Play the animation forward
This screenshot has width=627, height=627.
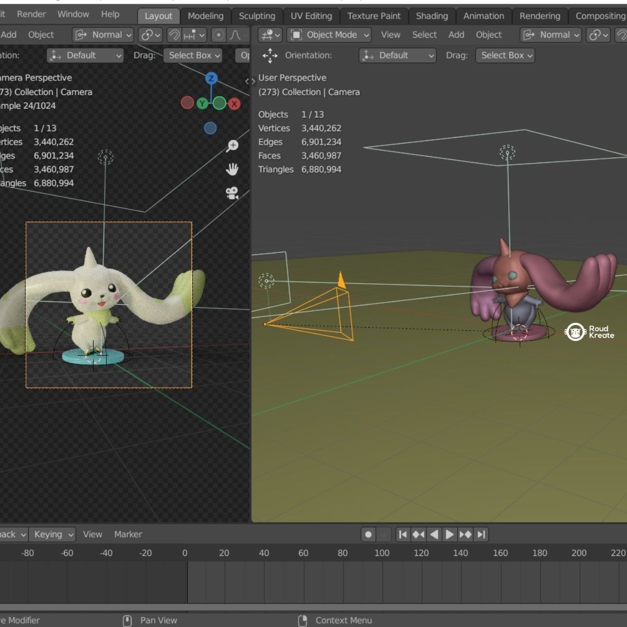[x=449, y=535]
